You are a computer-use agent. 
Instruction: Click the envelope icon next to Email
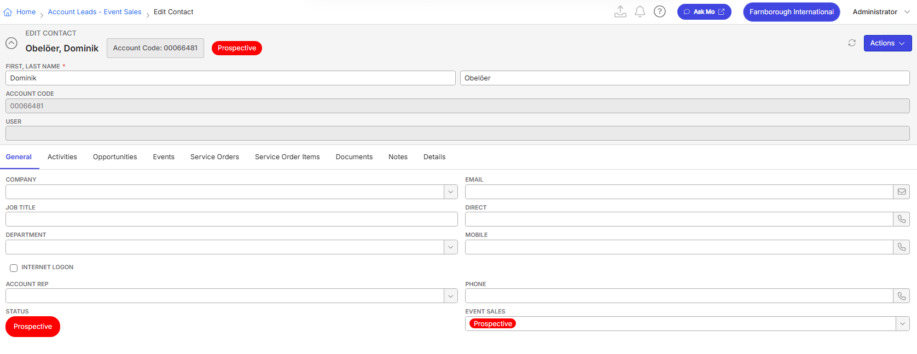pos(902,191)
